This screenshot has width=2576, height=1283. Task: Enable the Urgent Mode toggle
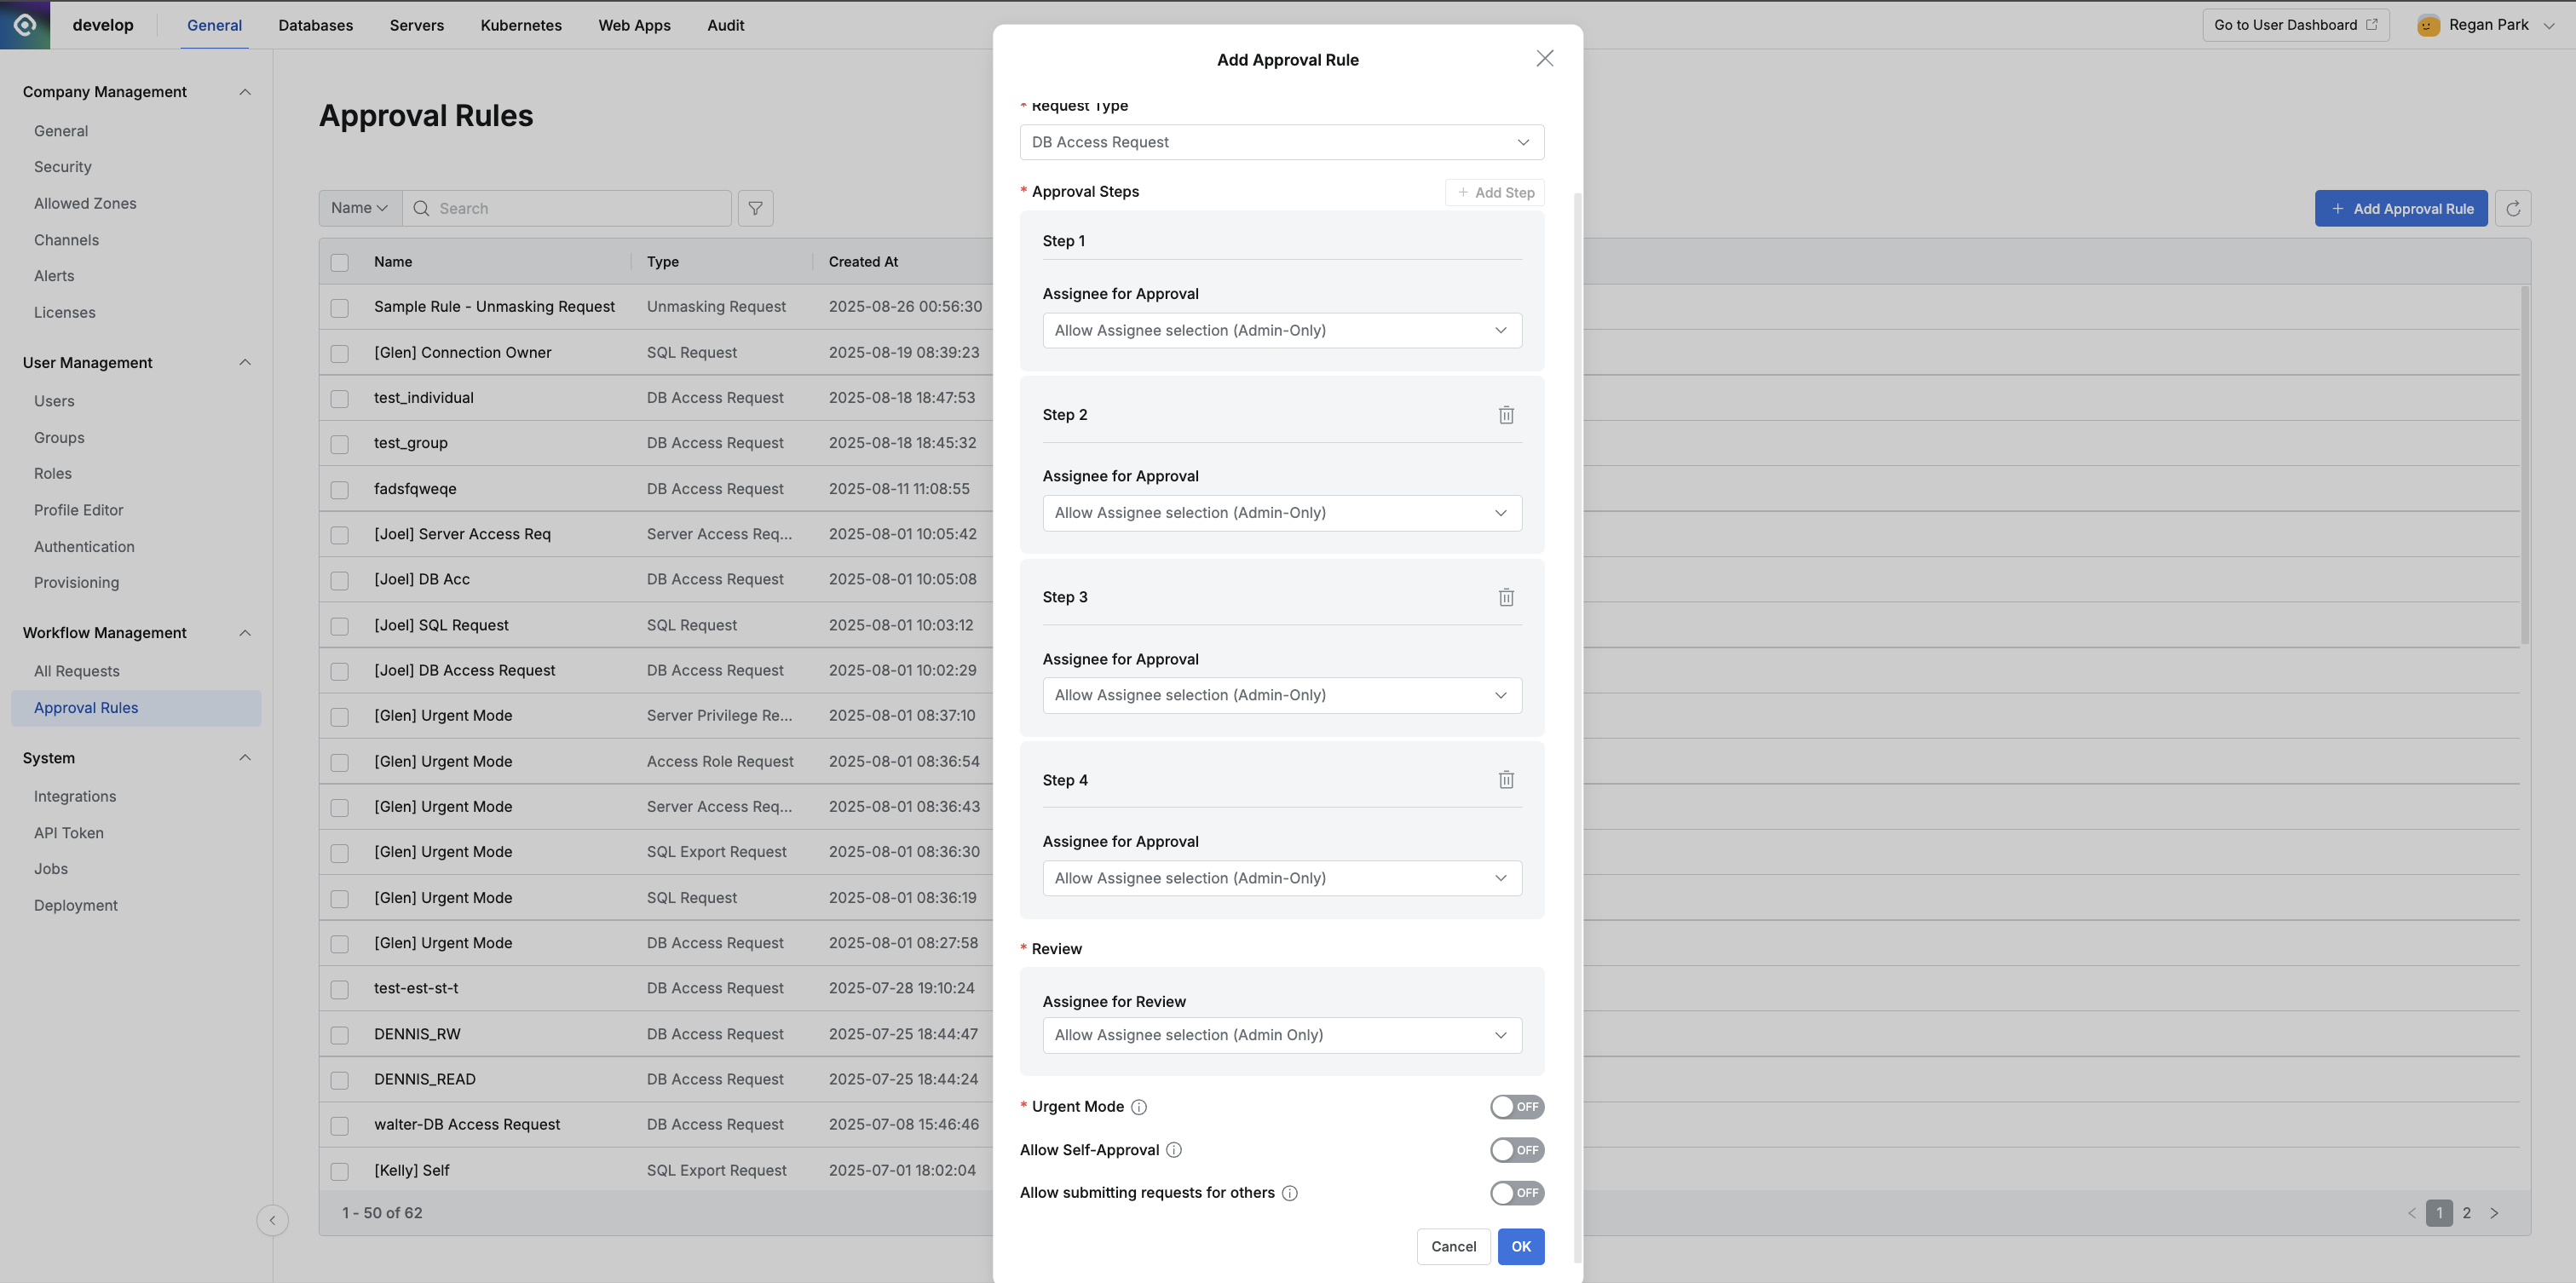(x=1517, y=1107)
